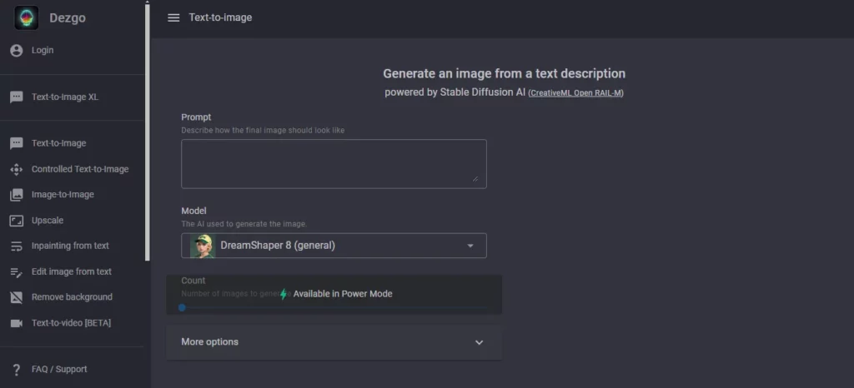Click the Model label
854x388 pixels.
(193, 211)
